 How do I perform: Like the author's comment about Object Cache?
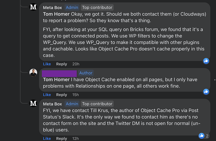[x=47, y=95]
